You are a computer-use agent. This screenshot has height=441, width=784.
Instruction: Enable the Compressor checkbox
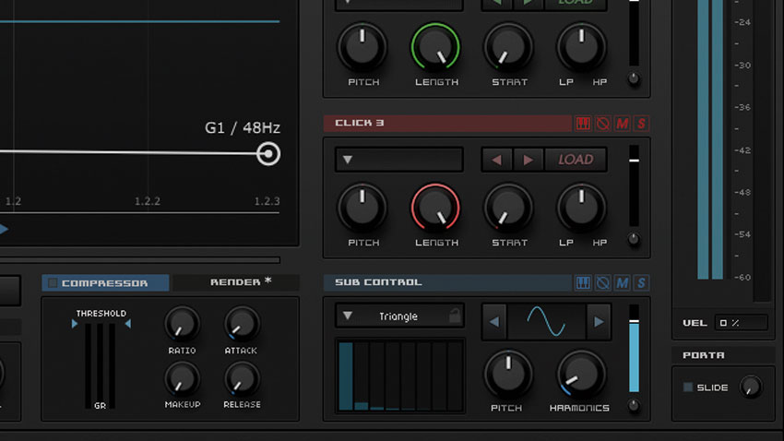pyautogui.click(x=53, y=283)
